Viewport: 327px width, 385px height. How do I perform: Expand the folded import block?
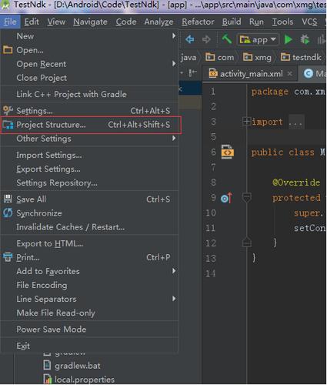pyautogui.click(x=246, y=121)
